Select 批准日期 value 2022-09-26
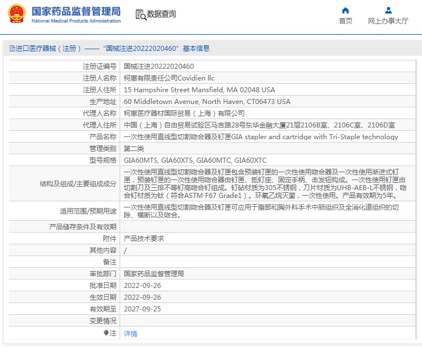 [143, 286]
